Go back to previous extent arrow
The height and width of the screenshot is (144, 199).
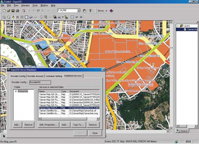(31, 17)
